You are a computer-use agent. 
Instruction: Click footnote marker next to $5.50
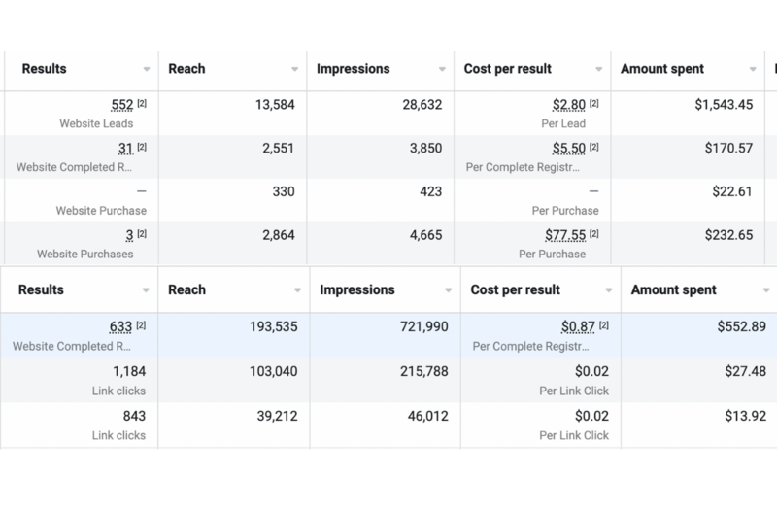(594, 147)
